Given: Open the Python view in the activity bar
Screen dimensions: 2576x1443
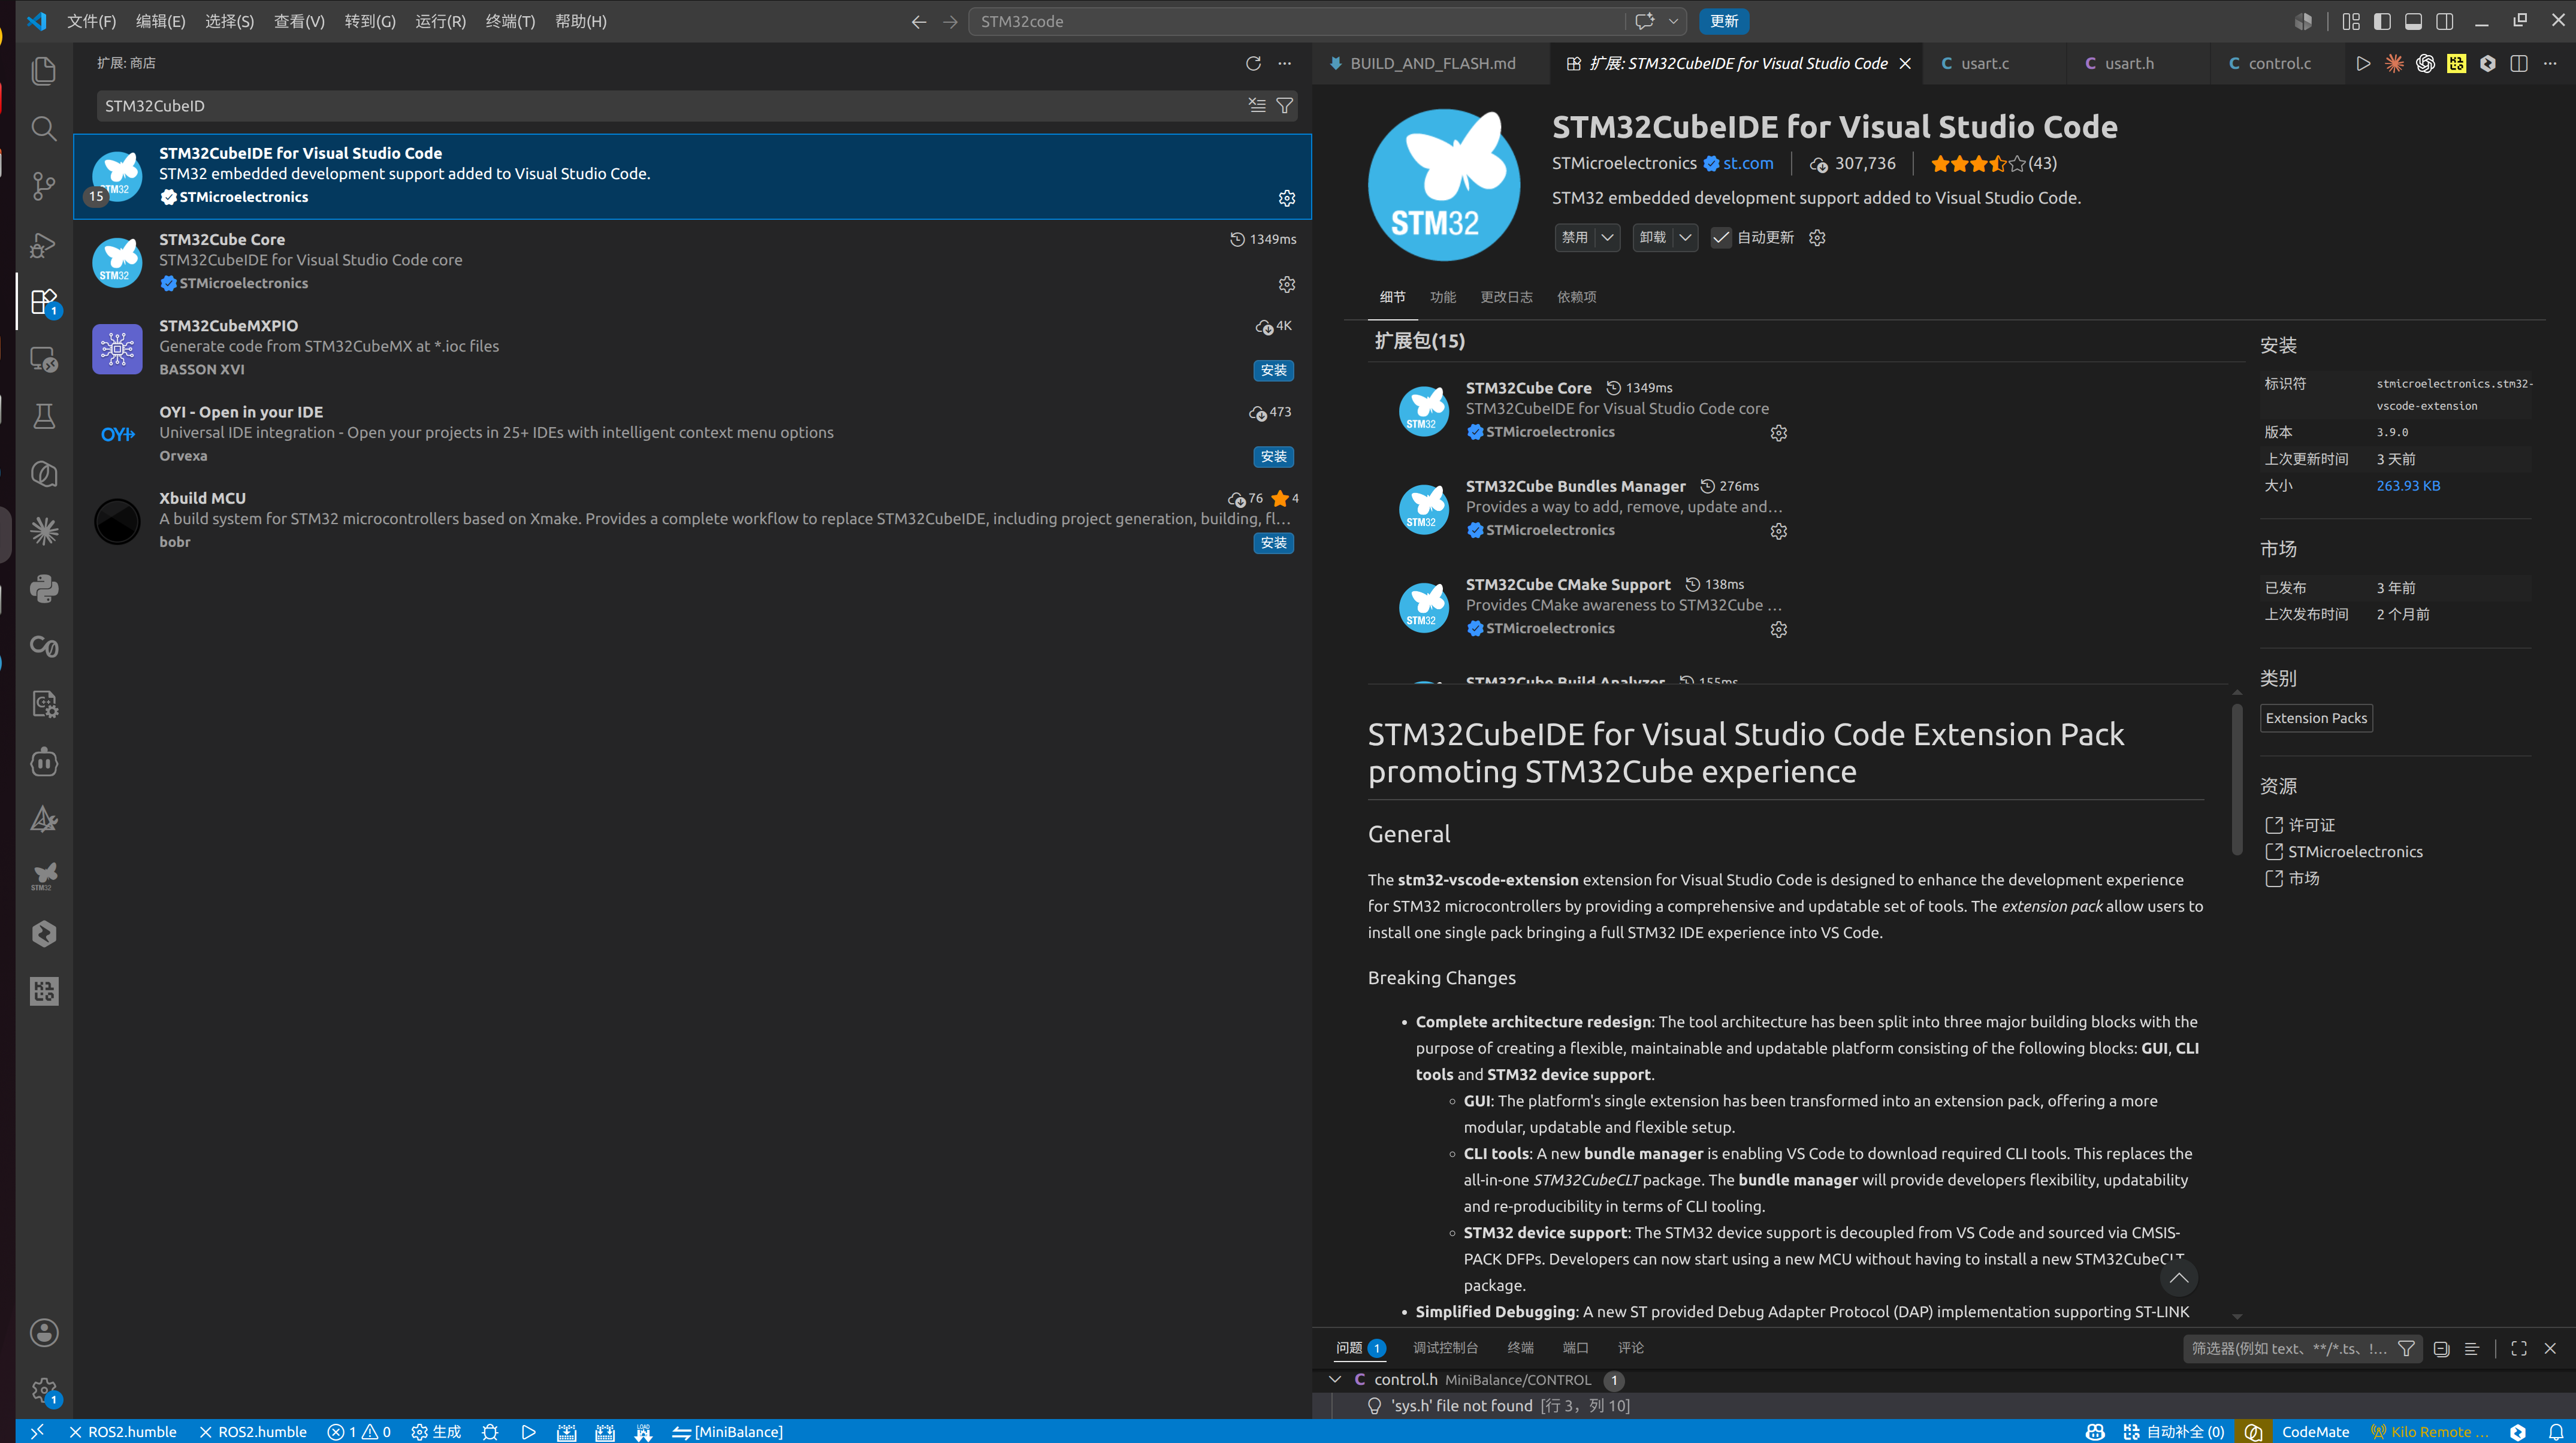Looking at the screenshot, I should tap(44, 589).
